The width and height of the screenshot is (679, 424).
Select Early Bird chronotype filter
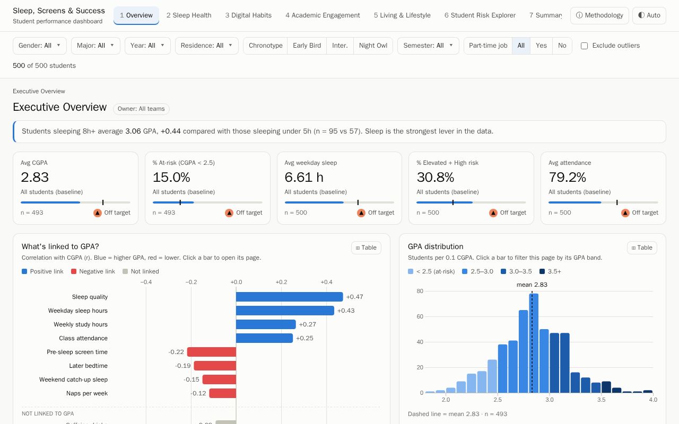tap(307, 46)
